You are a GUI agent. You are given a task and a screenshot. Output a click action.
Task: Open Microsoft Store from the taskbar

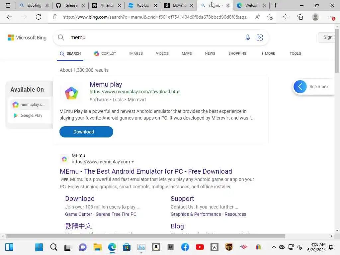pos(127,247)
